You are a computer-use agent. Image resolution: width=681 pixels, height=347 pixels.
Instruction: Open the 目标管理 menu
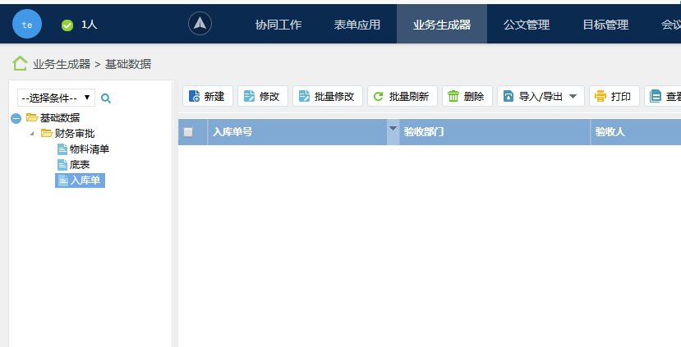point(605,25)
